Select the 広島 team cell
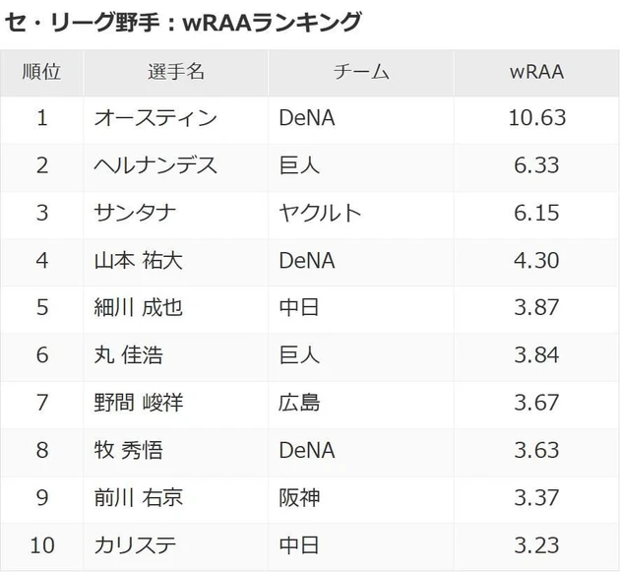Image resolution: width=620 pixels, height=572 pixels. point(299,402)
